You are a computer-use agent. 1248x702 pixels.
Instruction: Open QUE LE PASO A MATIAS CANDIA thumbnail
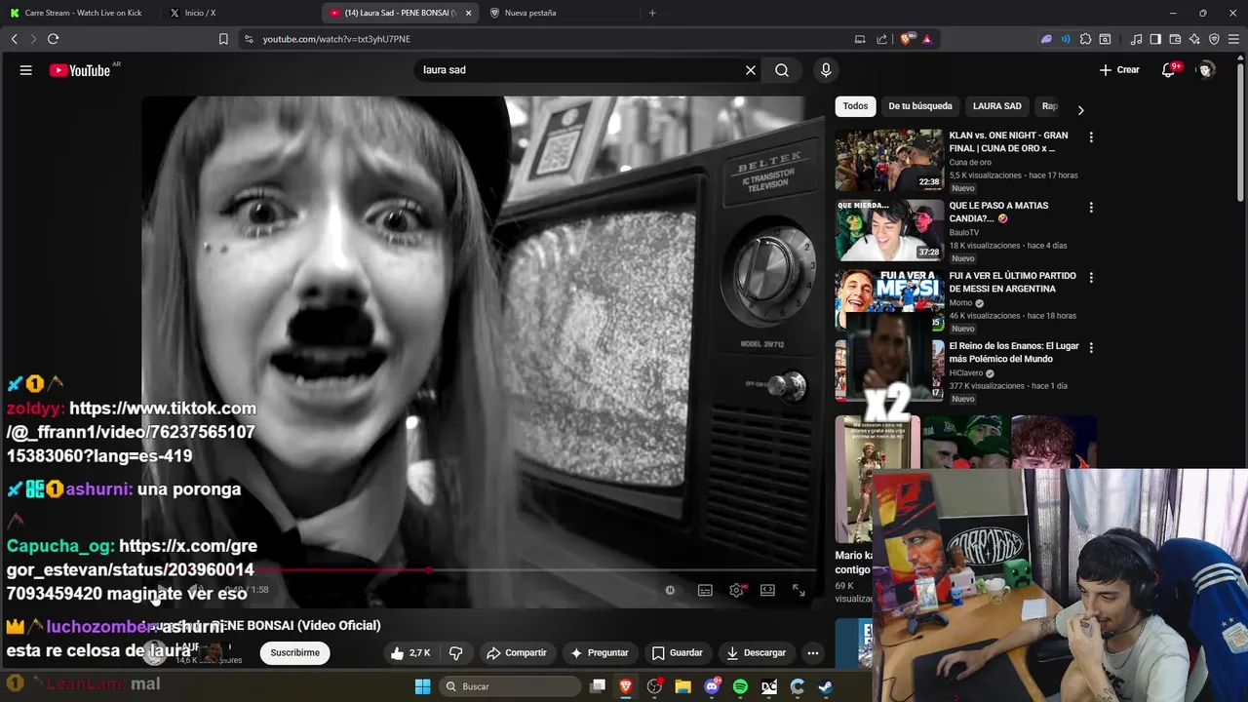click(x=889, y=230)
